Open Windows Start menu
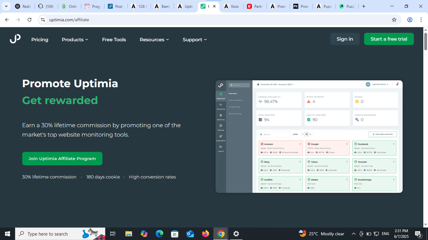This screenshot has width=428, height=240. click(x=8, y=234)
